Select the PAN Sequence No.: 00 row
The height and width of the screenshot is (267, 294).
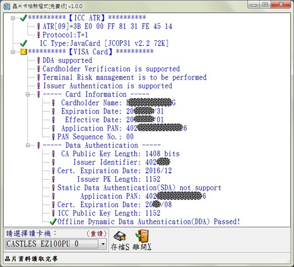pos(96,137)
